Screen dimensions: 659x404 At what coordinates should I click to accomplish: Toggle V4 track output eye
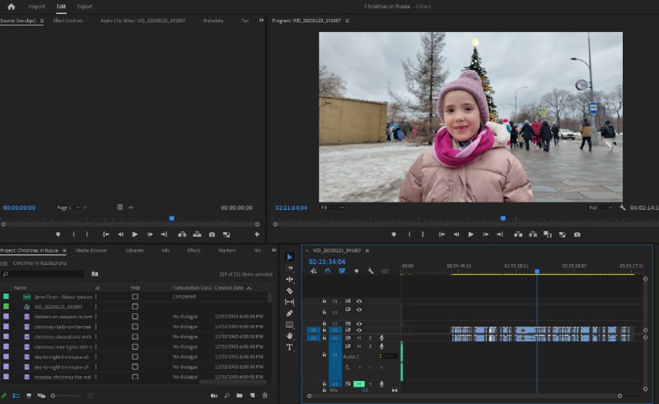click(x=359, y=301)
